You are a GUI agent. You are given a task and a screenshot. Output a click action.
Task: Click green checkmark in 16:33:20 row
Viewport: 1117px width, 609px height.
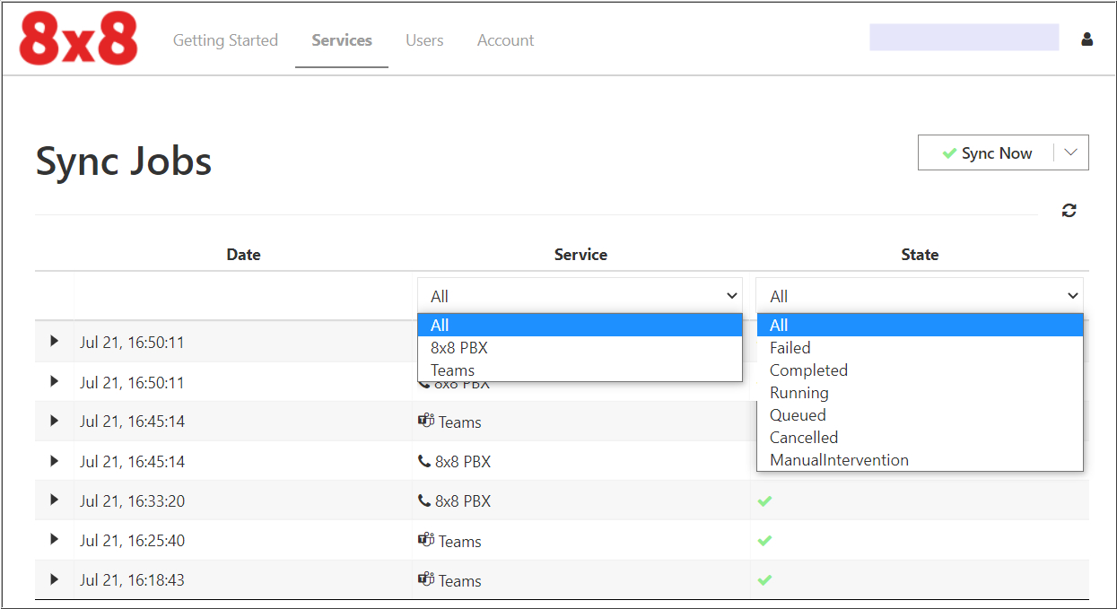pos(764,501)
